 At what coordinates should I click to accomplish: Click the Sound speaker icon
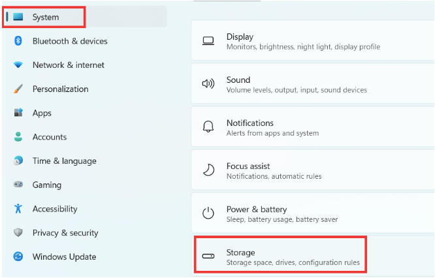point(208,84)
